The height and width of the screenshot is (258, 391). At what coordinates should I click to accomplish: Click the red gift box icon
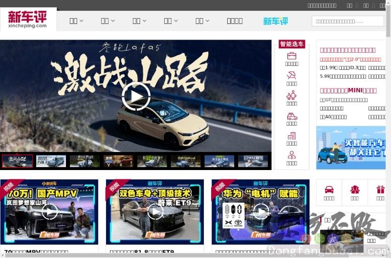pos(380,190)
